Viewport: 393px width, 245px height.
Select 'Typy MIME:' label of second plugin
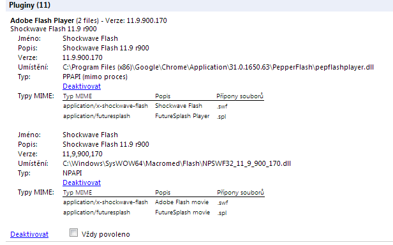[x=36, y=192]
